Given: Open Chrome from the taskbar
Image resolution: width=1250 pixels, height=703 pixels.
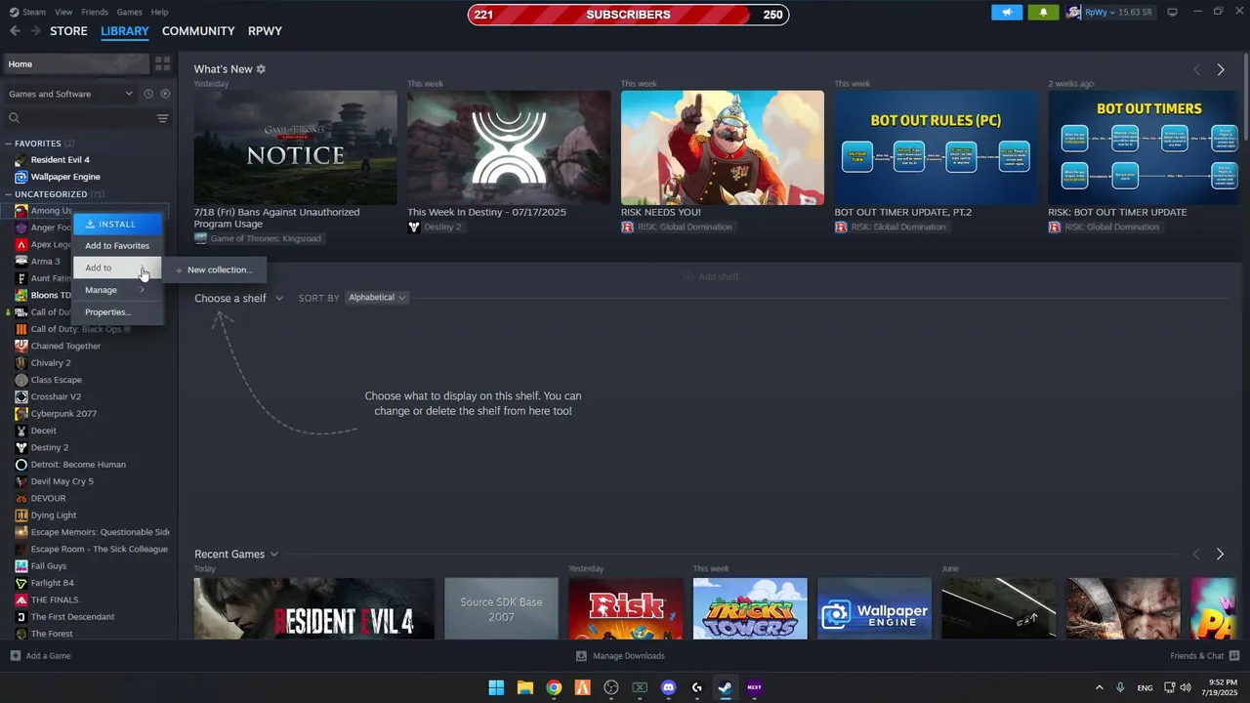Looking at the screenshot, I should click(x=554, y=687).
